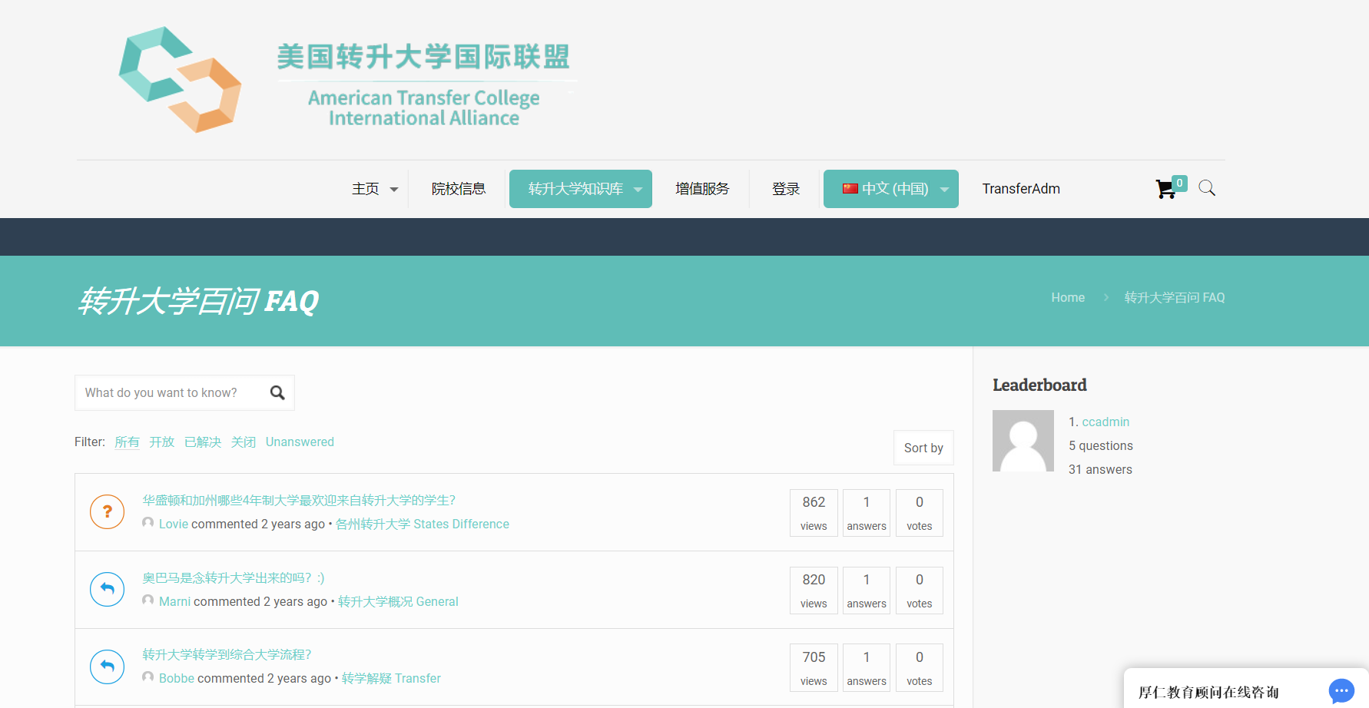Open the 主页 menu item
The width and height of the screenshot is (1369, 708).
(x=366, y=189)
